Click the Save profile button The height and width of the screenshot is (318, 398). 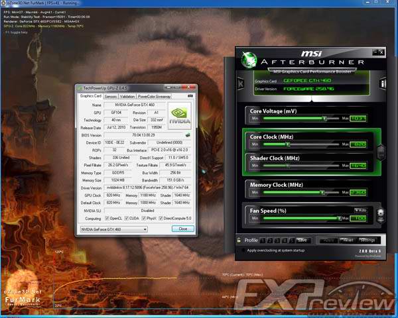(x=302, y=240)
